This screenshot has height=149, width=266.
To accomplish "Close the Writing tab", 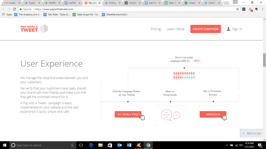I will pos(119,3).
